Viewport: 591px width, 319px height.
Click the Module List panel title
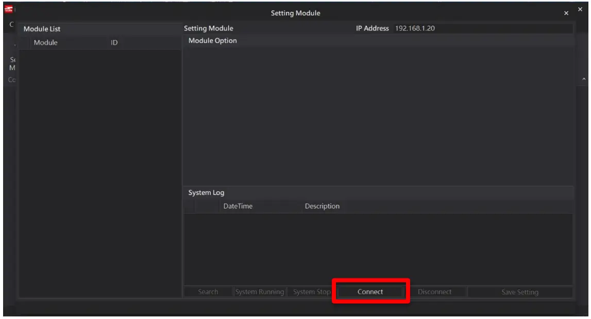click(x=42, y=29)
